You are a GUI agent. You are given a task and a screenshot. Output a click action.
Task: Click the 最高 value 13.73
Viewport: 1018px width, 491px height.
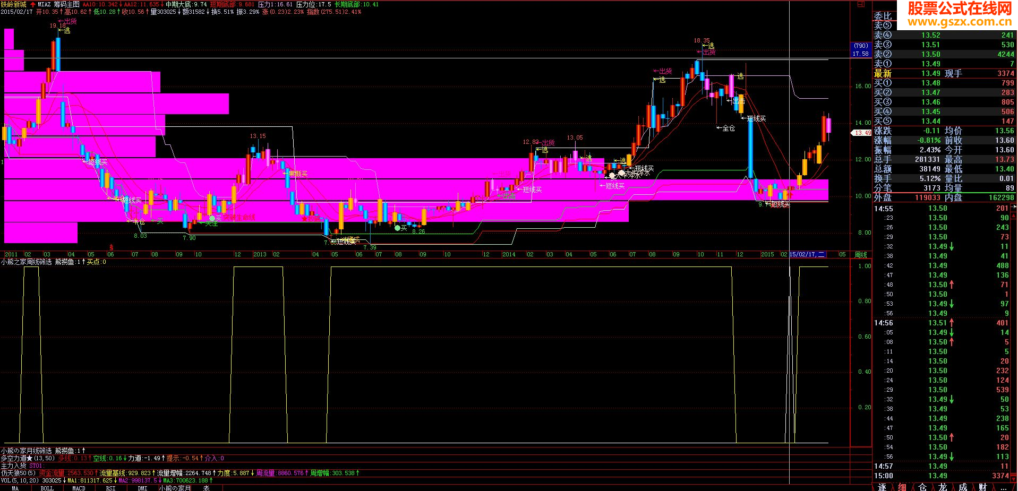coord(1004,159)
